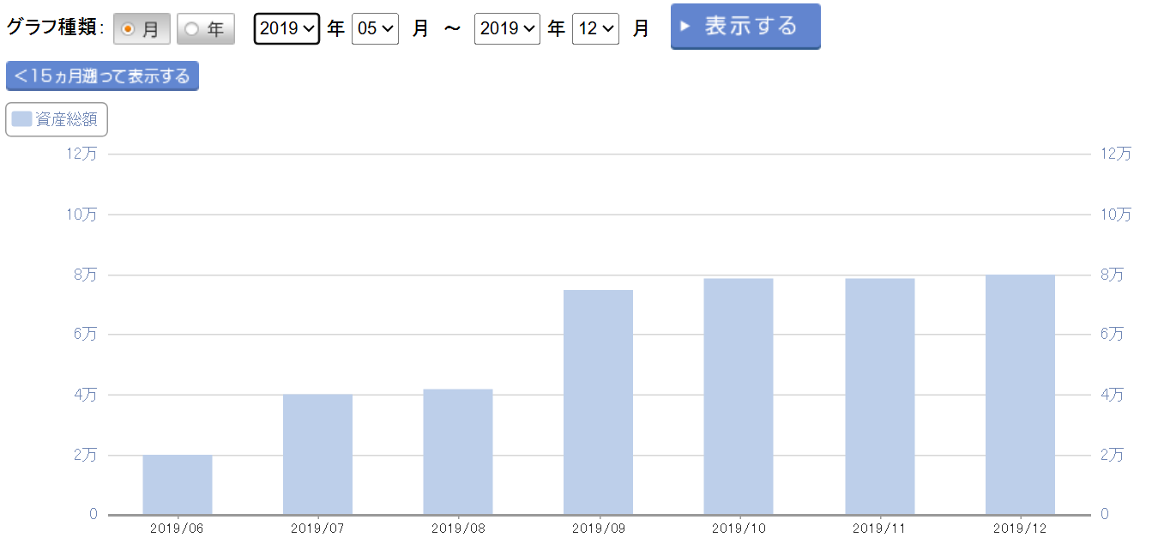Open the start year 2019 dropdown

pos(286,28)
